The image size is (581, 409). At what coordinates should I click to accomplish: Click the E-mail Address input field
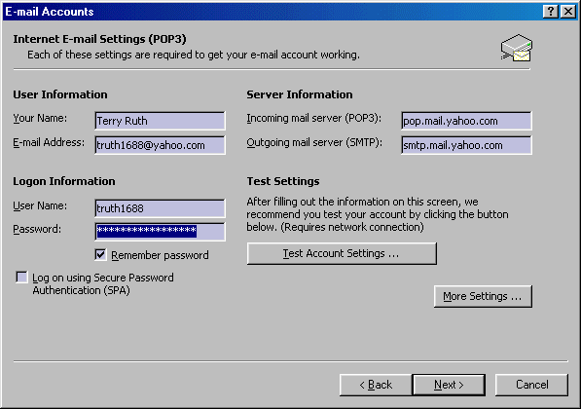pos(160,145)
